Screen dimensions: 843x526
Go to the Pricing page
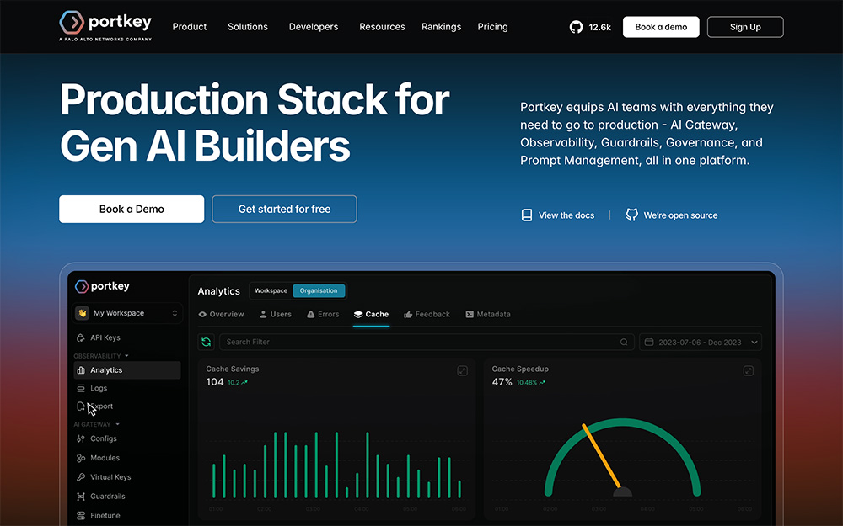pyautogui.click(x=492, y=27)
